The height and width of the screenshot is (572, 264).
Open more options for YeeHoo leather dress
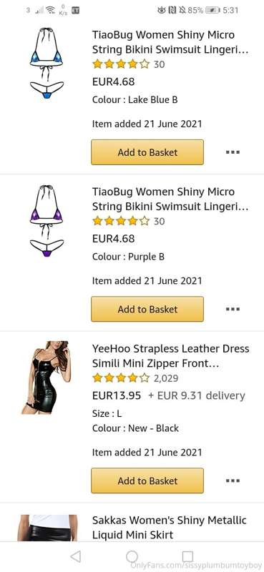click(x=233, y=480)
